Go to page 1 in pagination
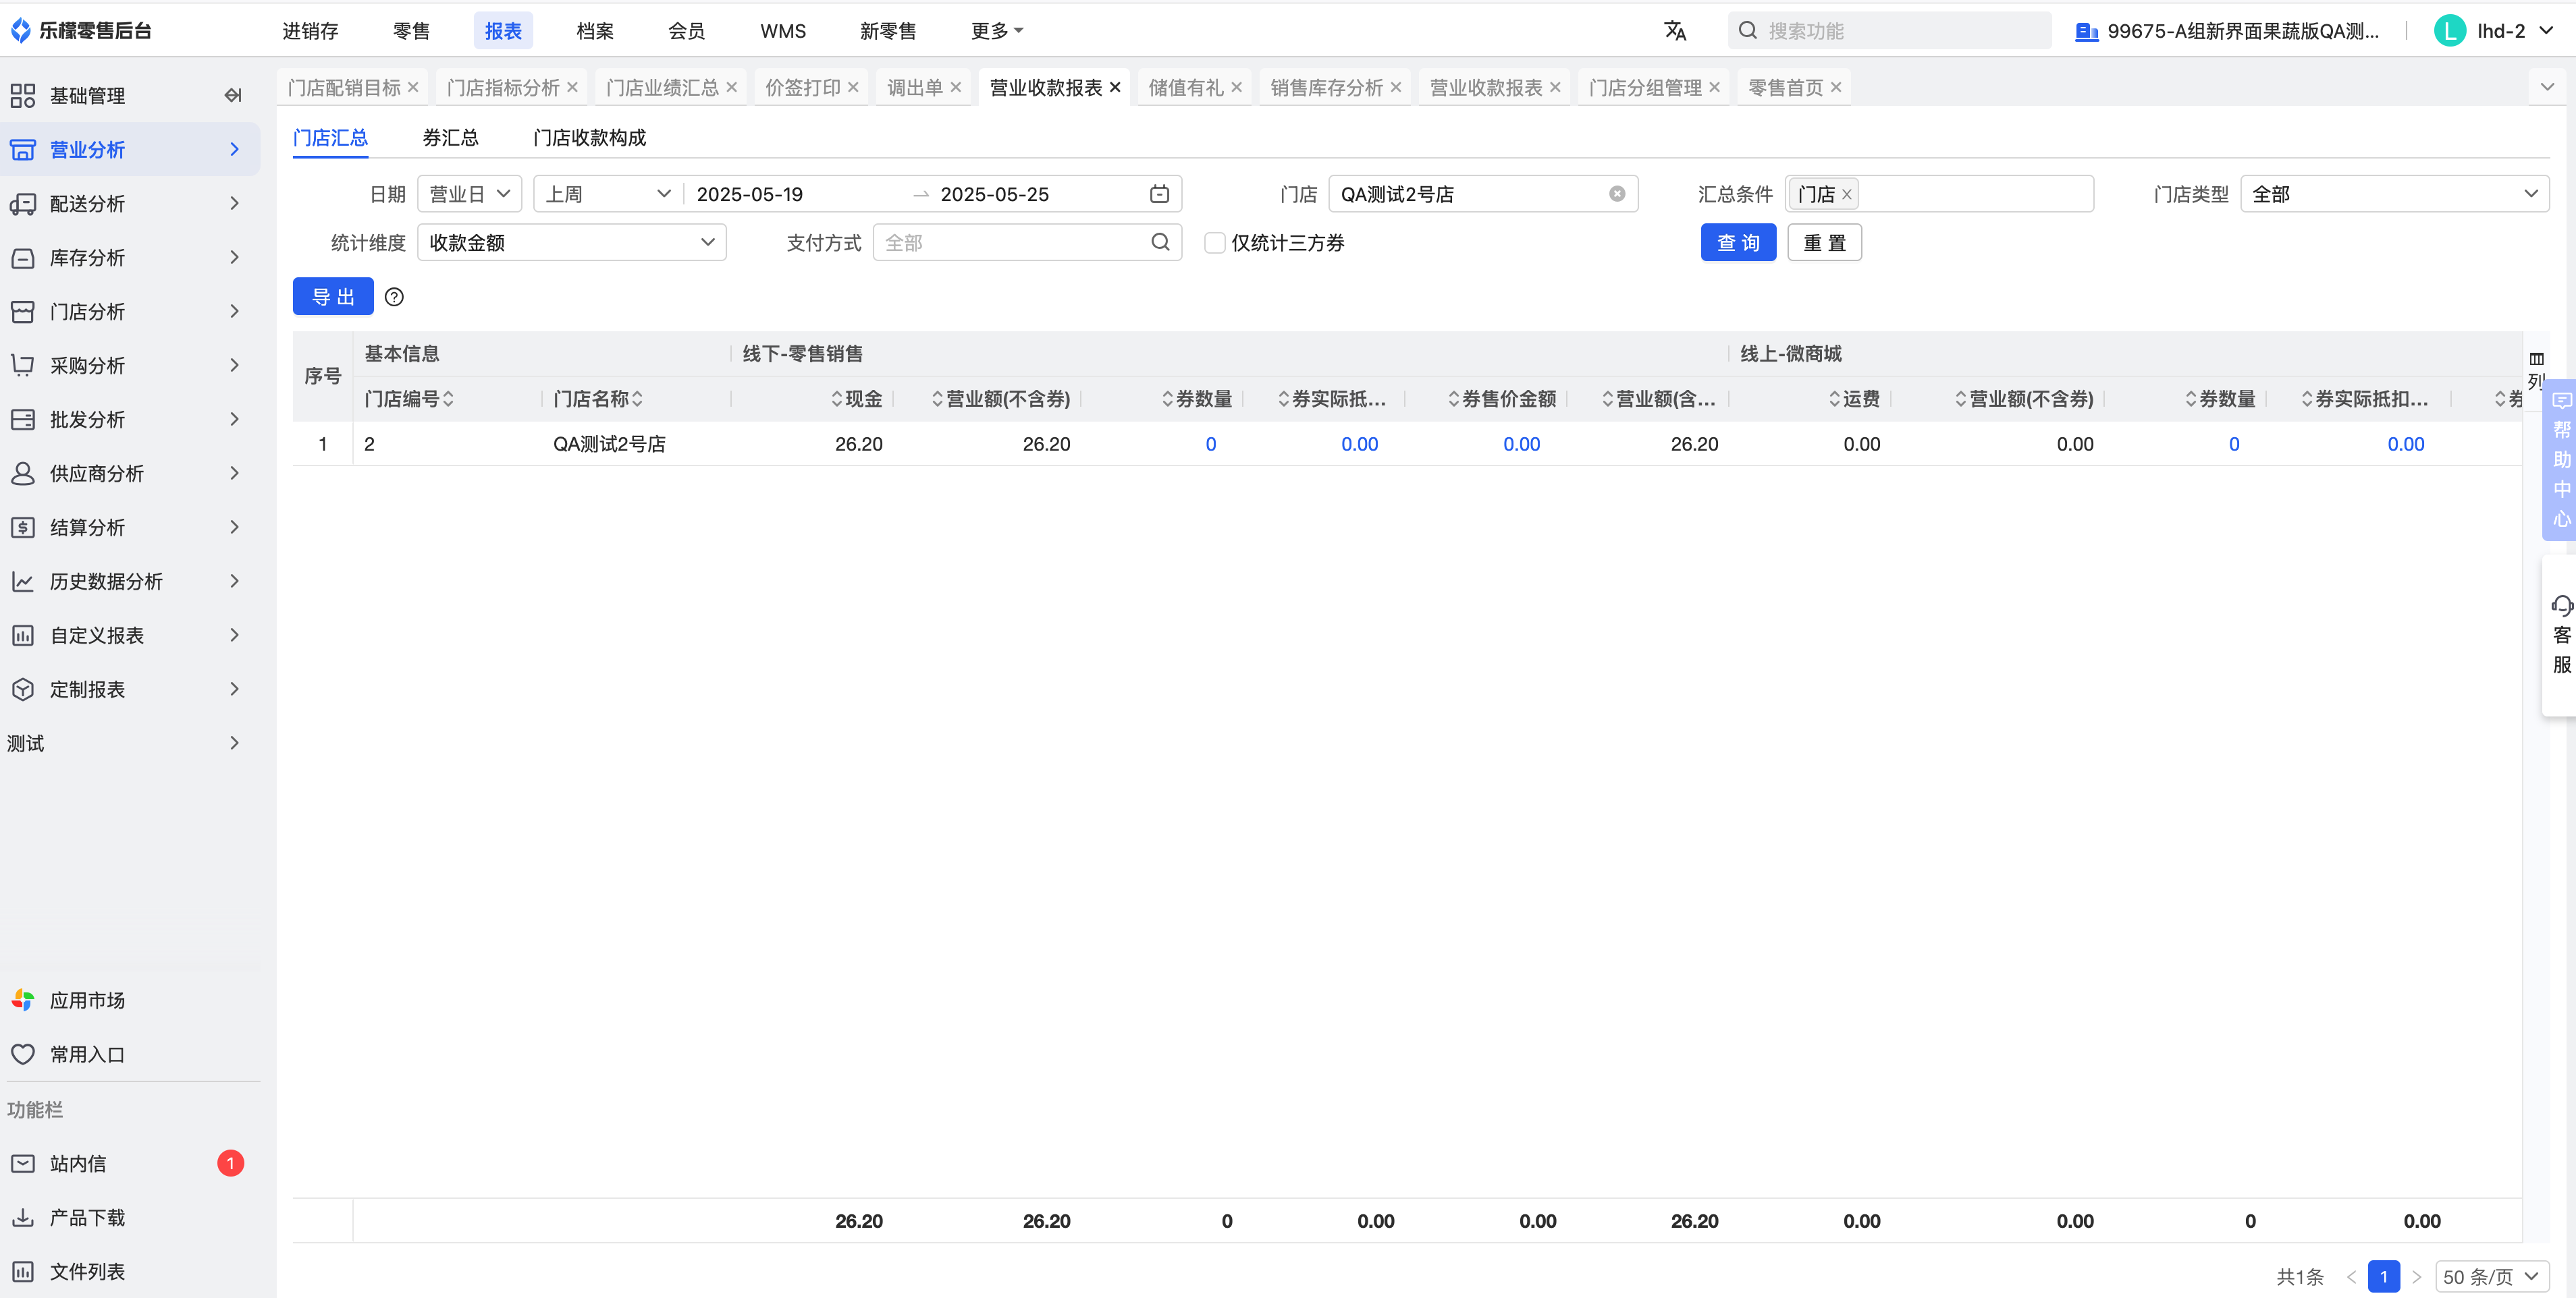This screenshot has width=2576, height=1298. 2384,1276
